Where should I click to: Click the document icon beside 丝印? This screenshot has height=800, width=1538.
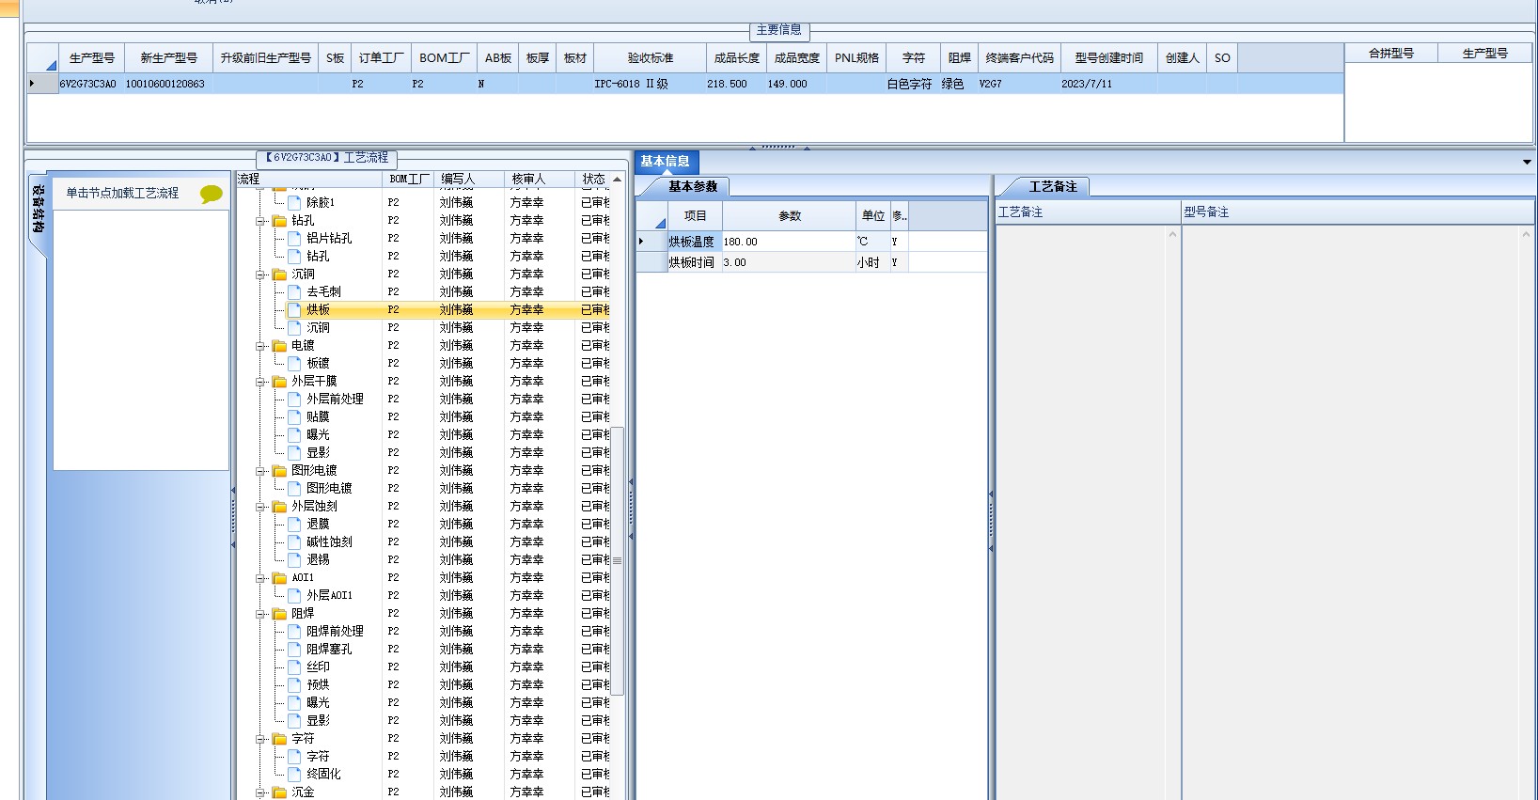pos(294,667)
